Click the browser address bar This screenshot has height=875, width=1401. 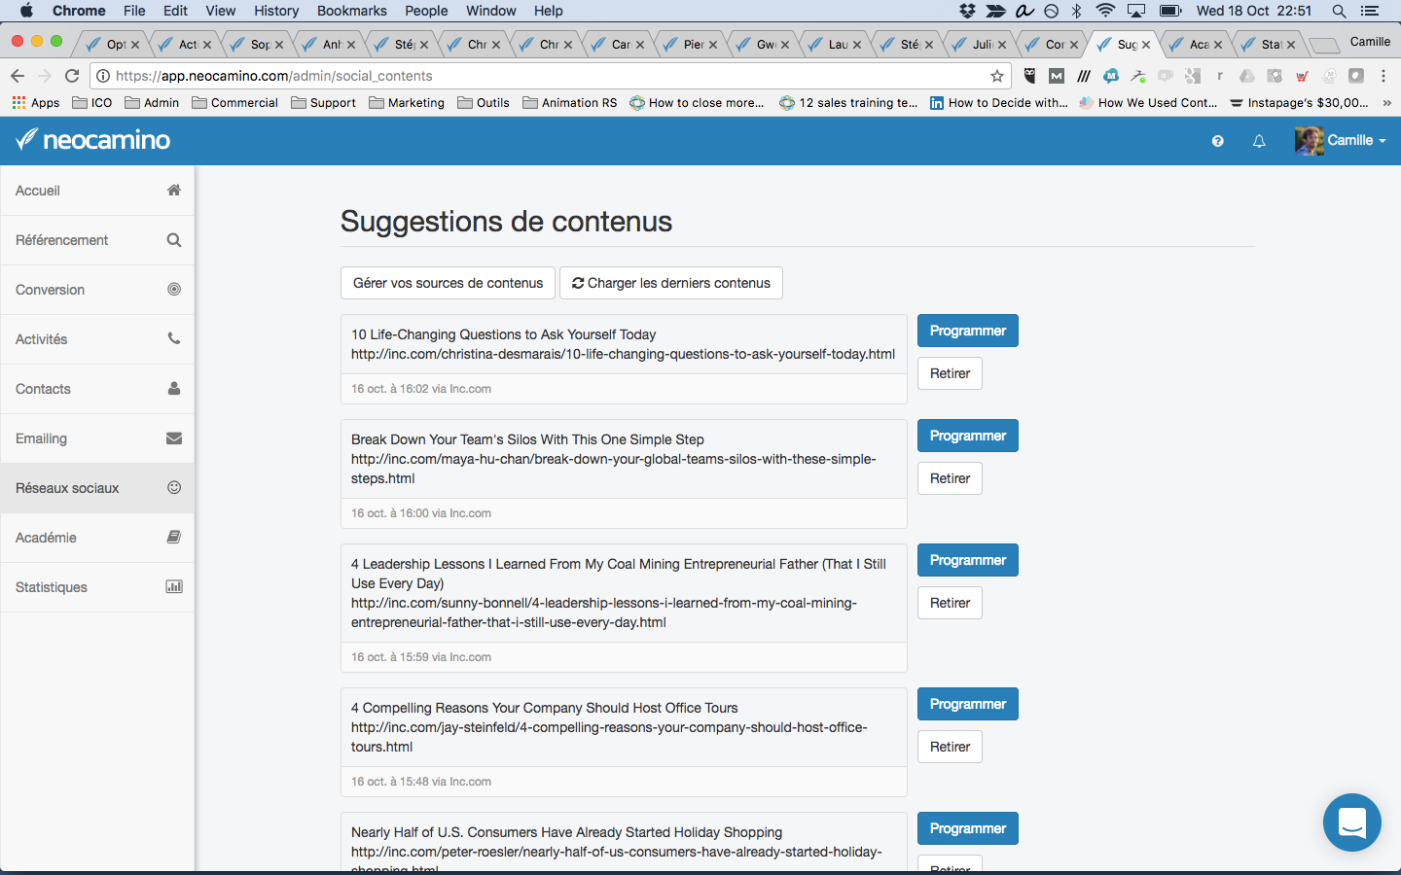pos(545,76)
